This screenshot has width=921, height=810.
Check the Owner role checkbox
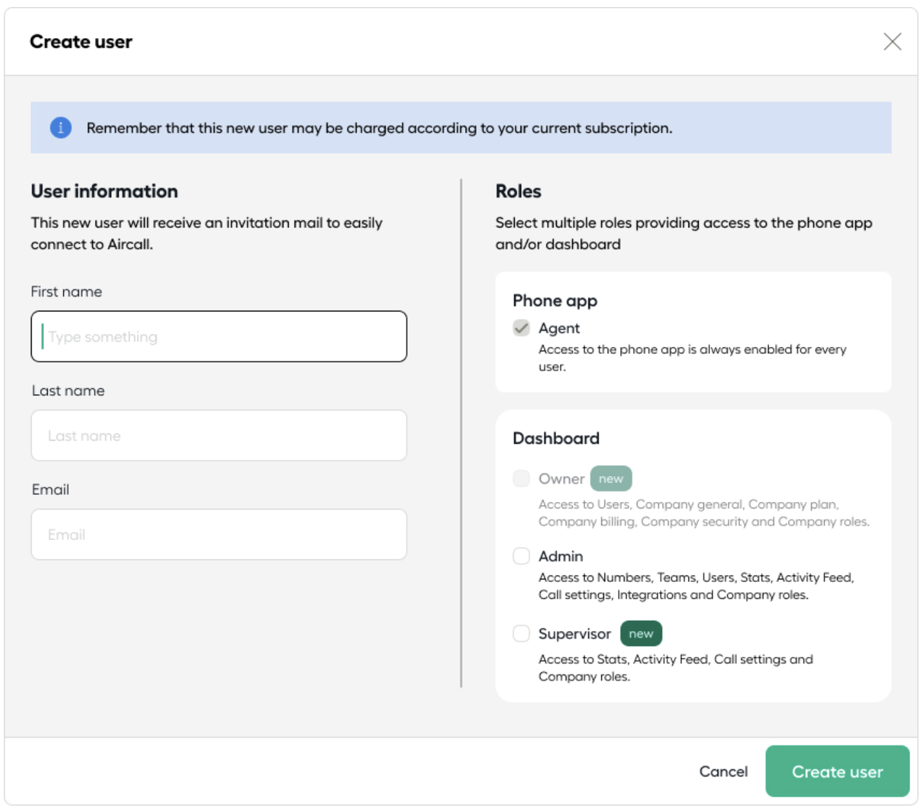tap(521, 479)
